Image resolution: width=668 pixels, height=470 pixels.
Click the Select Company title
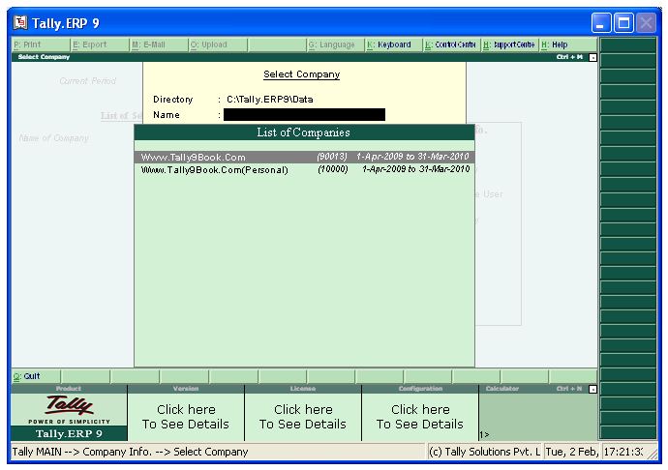pyautogui.click(x=302, y=74)
